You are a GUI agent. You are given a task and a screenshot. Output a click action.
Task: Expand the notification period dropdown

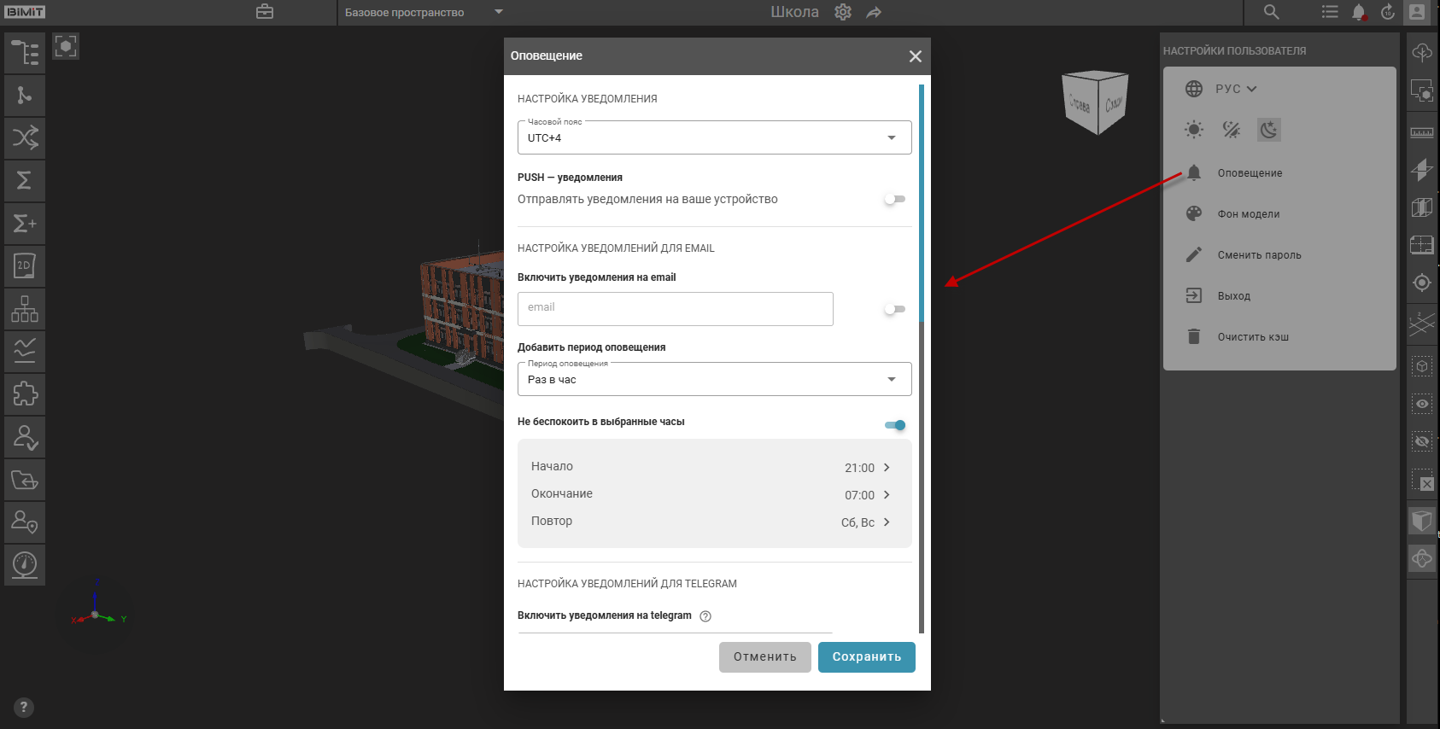[714, 379]
